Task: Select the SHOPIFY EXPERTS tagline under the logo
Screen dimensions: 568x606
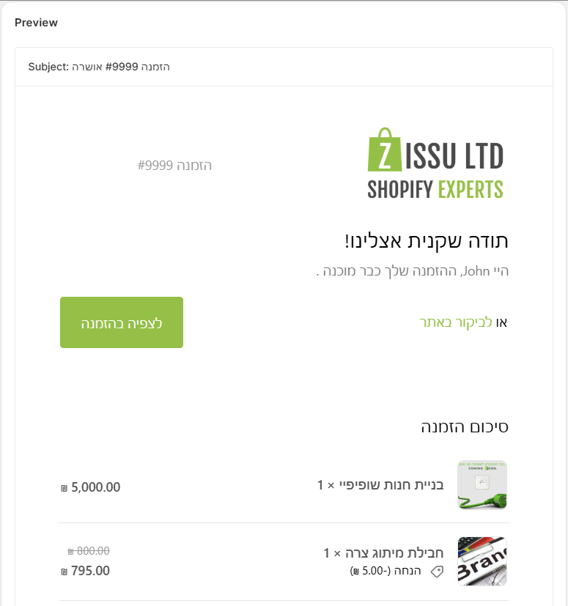Action: pos(435,189)
